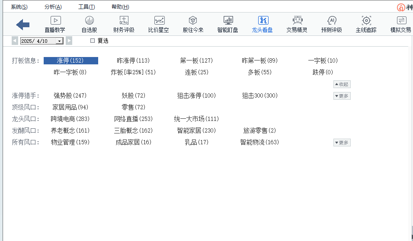Open 直播教学 live teaching icon
413x241 pixels.
[x=55, y=21]
